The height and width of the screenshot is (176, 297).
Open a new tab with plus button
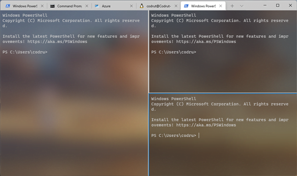[x=232, y=6]
